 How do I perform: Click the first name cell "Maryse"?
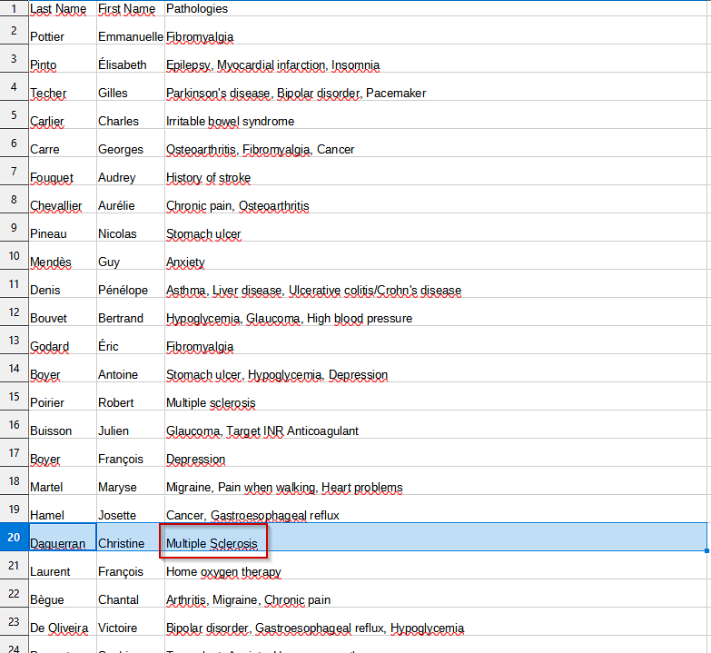[x=117, y=487]
